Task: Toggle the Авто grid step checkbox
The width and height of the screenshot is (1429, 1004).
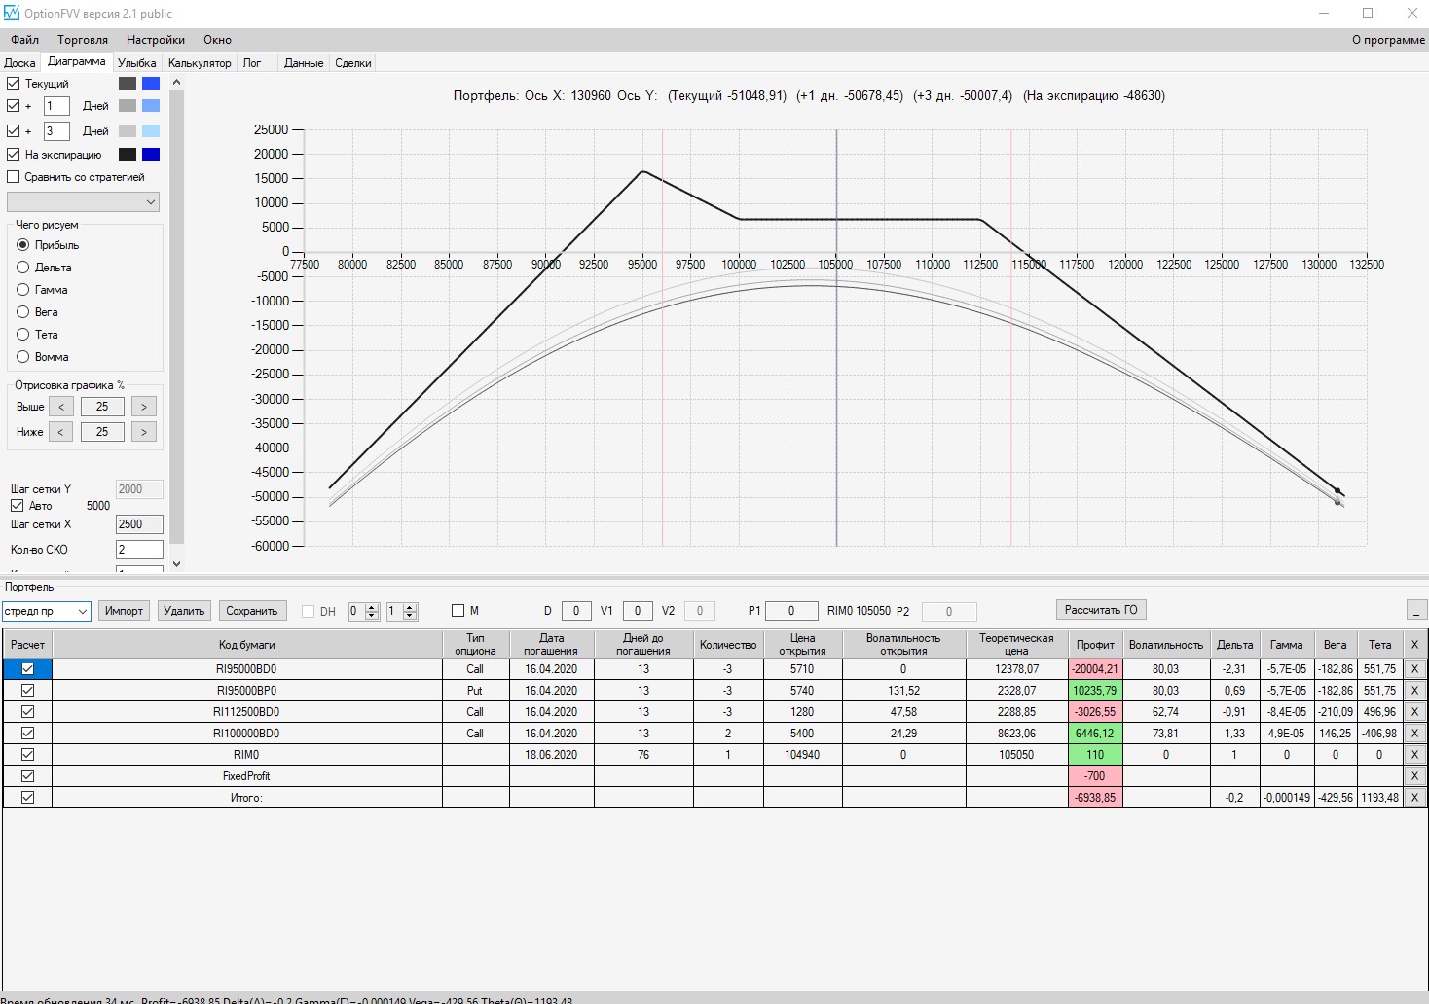Action: pyautogui.click(x=17, y=506)
